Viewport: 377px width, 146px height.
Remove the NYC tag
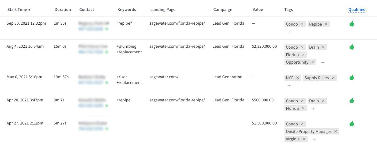297,78
